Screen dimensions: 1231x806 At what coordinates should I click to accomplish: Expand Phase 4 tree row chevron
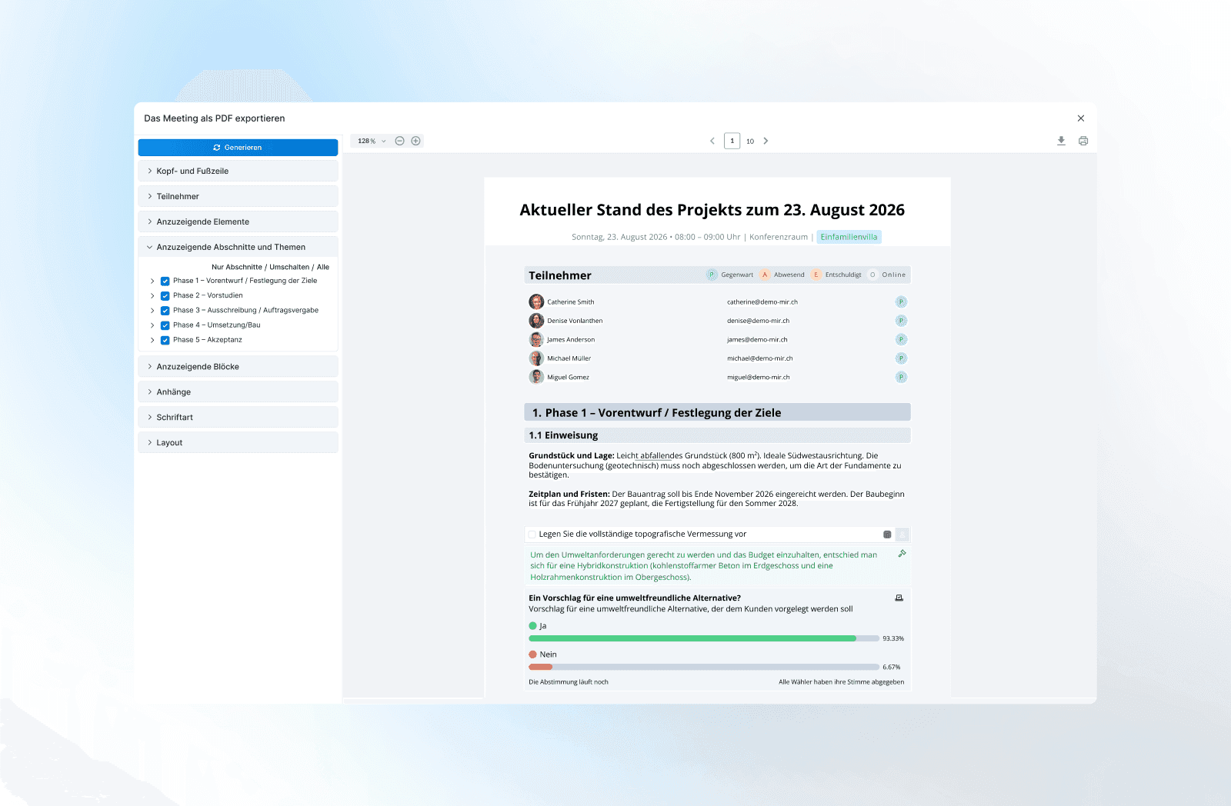coord(152,325)
